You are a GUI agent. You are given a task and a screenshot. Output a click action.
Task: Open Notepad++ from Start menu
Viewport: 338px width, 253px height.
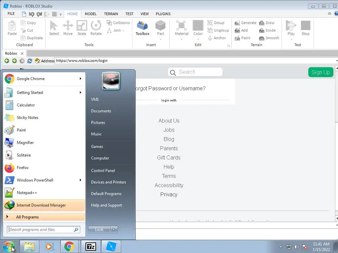click(44, 192)
